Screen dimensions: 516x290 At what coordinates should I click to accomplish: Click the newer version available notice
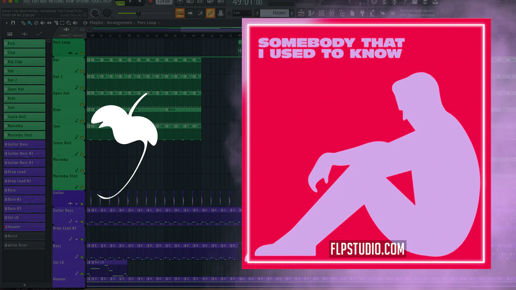(x=417, y=12)
